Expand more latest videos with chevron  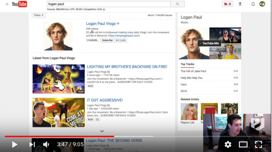(x=102, y=131)
